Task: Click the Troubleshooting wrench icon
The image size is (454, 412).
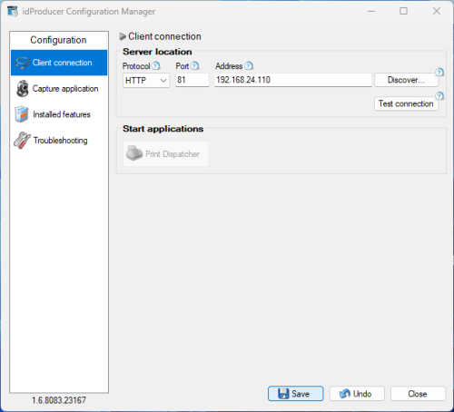Action: tap(22, 140)
